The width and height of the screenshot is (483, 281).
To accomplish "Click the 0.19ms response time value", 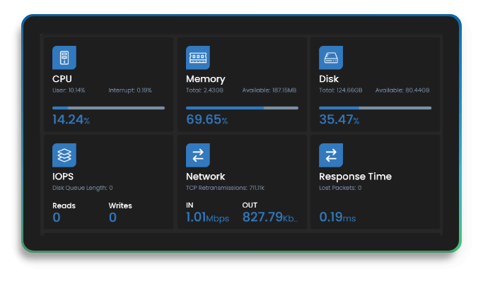I will pos(337,217).
